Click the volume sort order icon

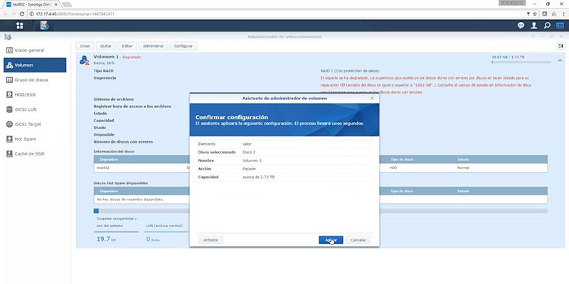(x=560, y=46)
